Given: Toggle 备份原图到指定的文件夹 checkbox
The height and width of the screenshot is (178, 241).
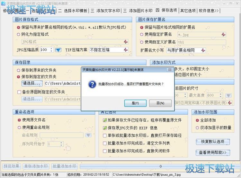Looking at the screenshot, I should tap(19, 92).
